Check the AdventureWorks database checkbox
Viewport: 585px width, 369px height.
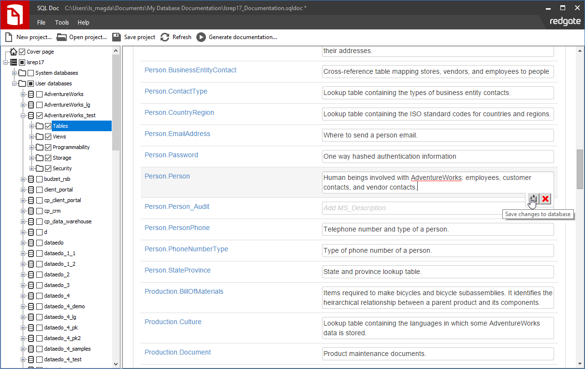(x=40, y=94)
